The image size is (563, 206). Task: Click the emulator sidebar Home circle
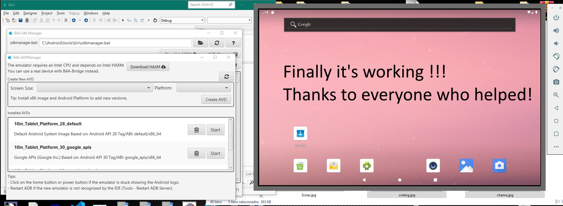[556, 121]
